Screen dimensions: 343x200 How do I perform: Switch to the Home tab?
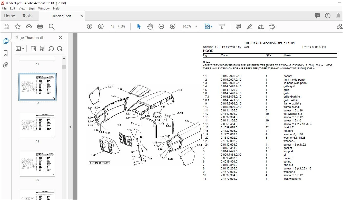click(x=9, y=16)
